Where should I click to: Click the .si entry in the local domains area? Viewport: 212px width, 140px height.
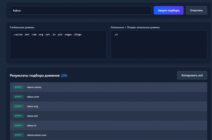tap(116, 35)
